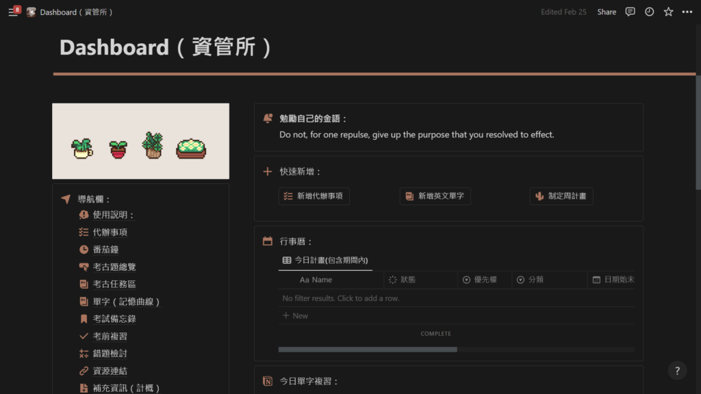Click the Share button
This screenshot has height=394, width=701.
(606, 12)
